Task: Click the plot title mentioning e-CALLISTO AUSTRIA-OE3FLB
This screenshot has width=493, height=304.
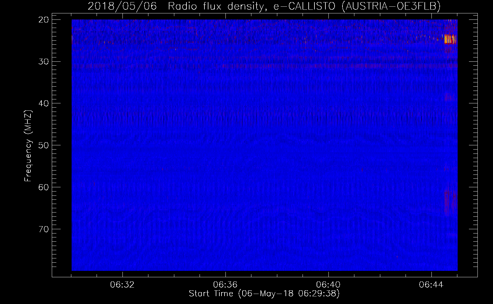Action: [x=264, y=6]
